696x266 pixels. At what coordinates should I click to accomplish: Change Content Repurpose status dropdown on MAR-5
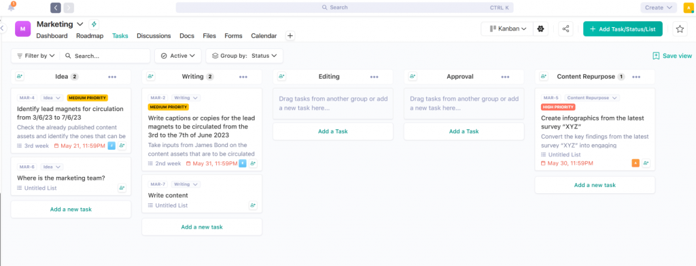coord(592,98)
